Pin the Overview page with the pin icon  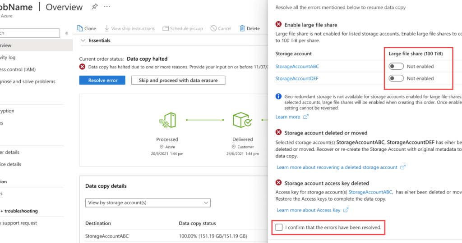tap(95, 6)
